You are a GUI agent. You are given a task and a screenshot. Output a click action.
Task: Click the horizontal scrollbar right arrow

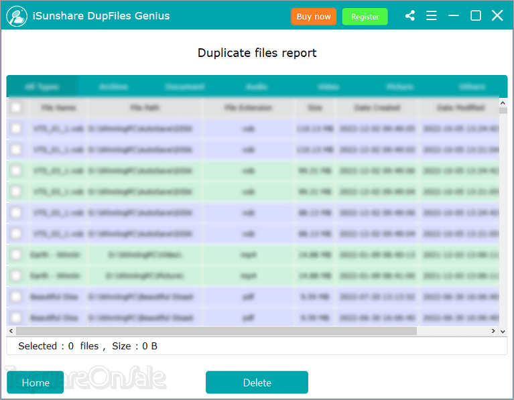493,331
